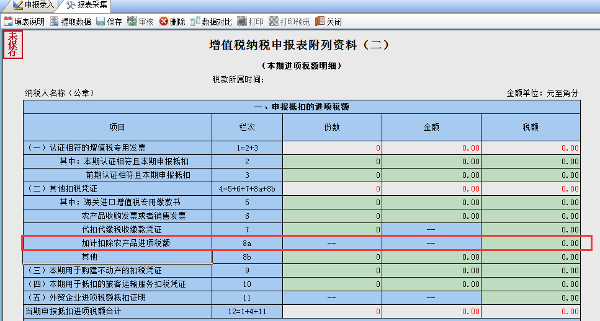Edit row 8b 税额 field
The image size is (600, 321).
pos(531,257)
